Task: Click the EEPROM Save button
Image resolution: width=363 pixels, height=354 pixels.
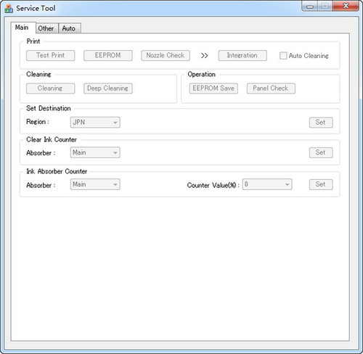Action: tap(213, 88)
